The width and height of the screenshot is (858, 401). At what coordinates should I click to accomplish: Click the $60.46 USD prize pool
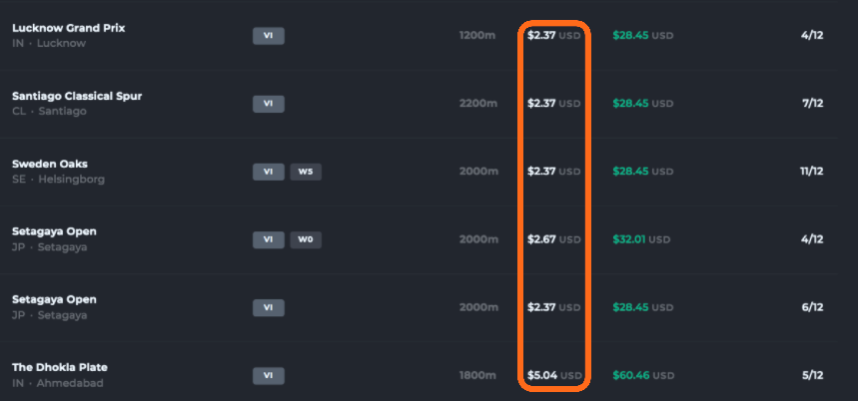pos(643,375)
